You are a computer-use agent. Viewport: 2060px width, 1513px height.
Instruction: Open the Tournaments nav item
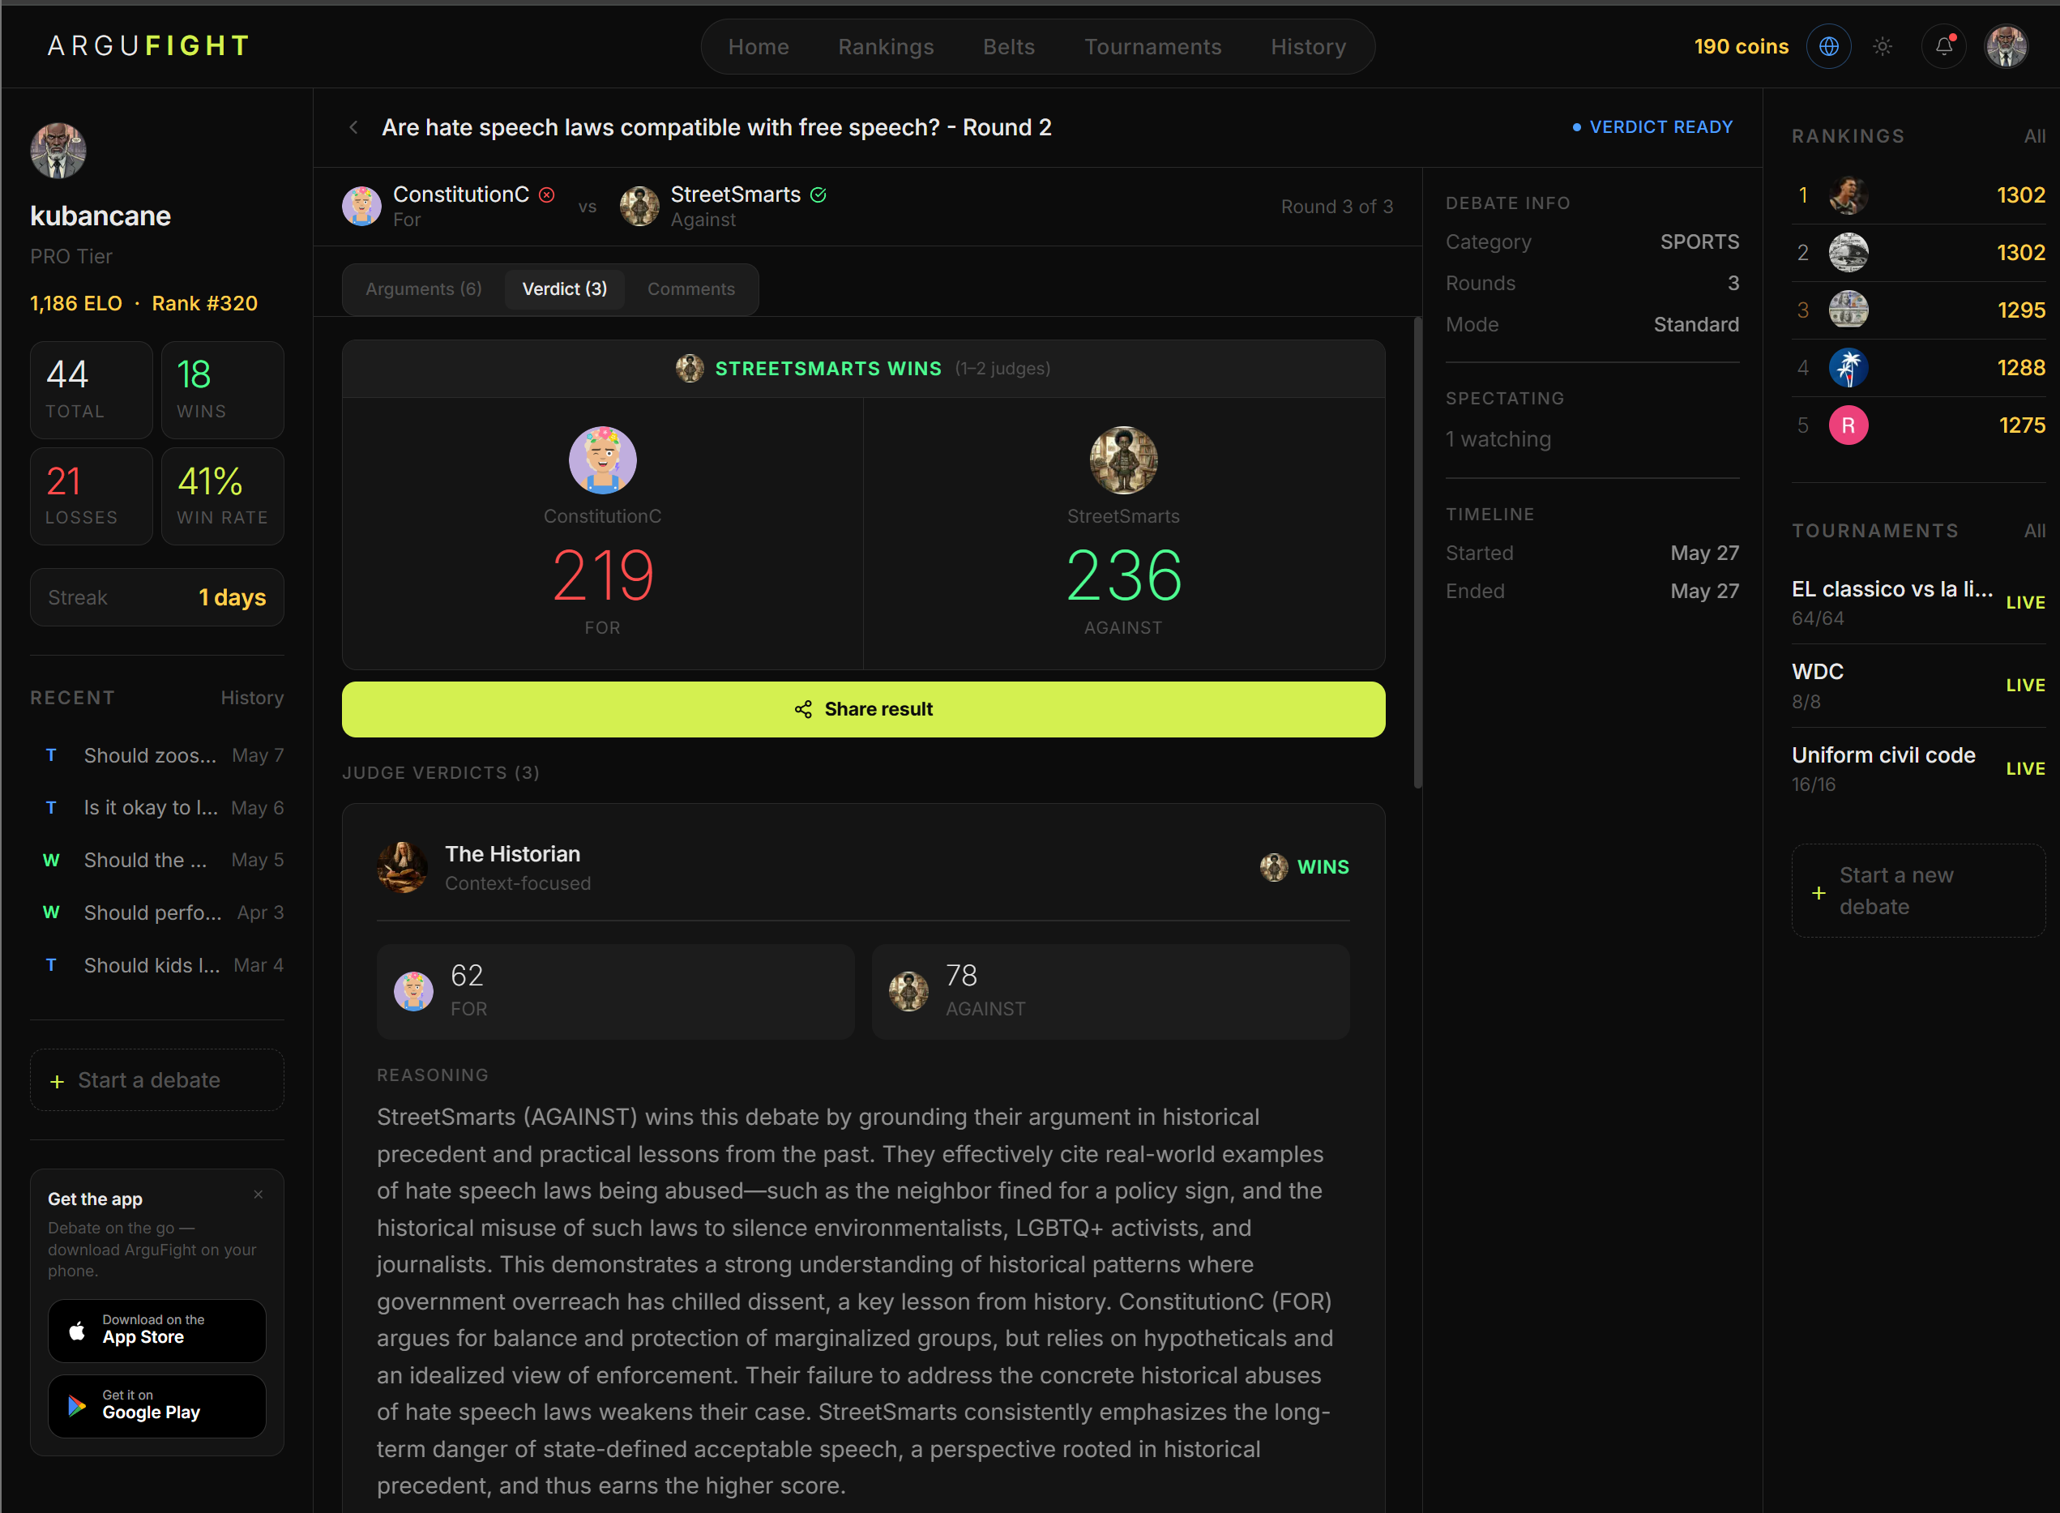click(1152, 47)
